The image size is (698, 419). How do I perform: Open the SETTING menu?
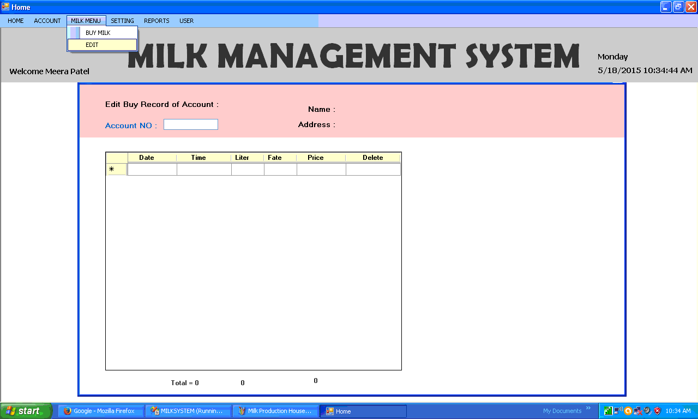[122, 21]
